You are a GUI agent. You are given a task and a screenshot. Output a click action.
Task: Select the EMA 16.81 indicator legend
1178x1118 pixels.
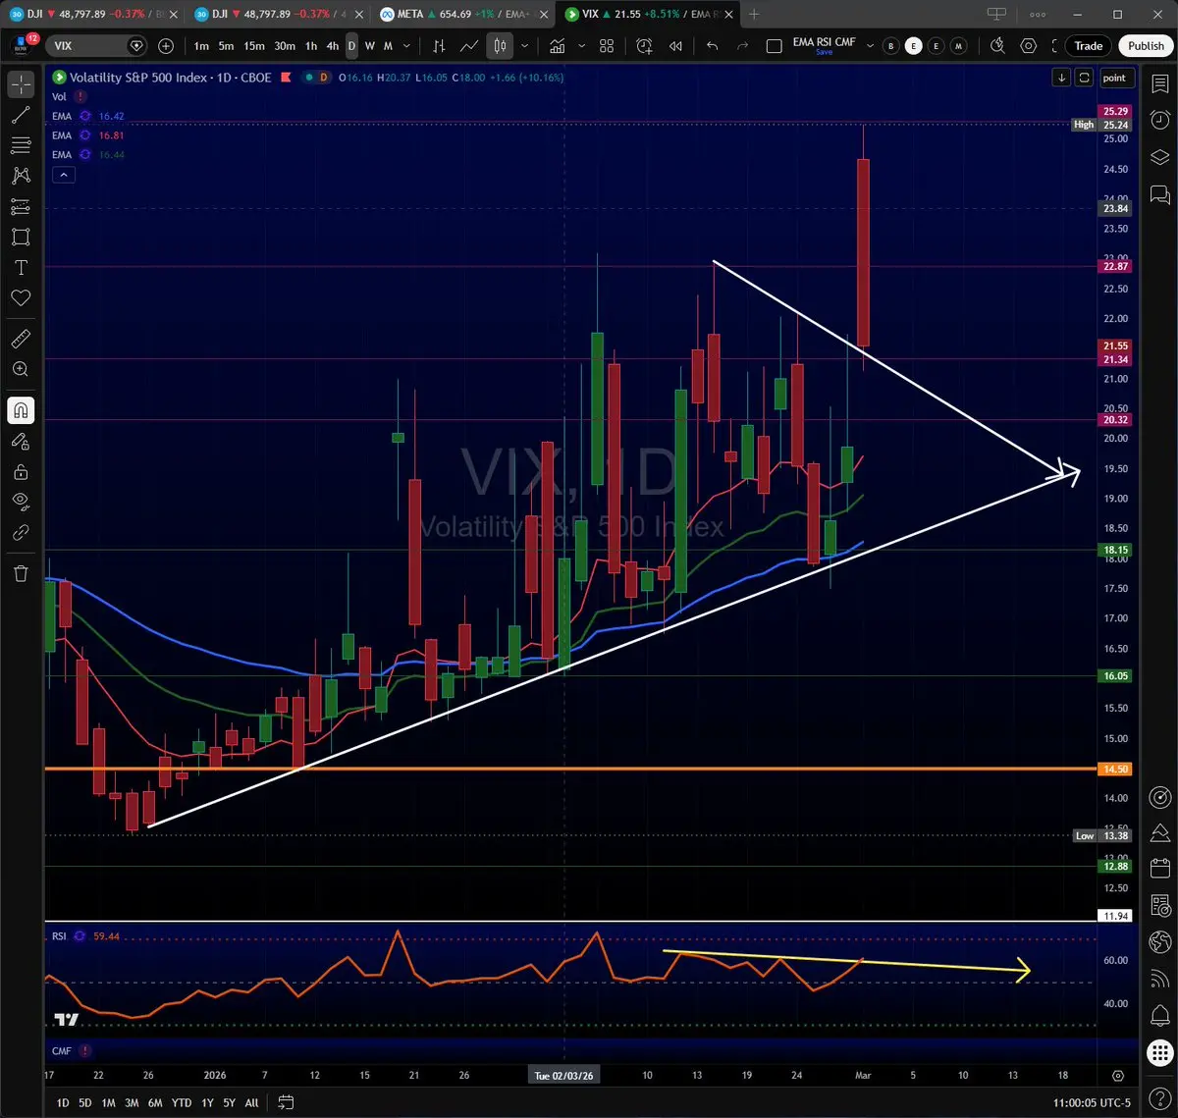[x=88, y=135]
